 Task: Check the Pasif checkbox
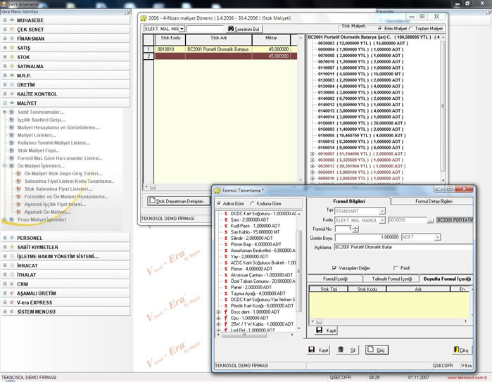(x=396, y=268)
